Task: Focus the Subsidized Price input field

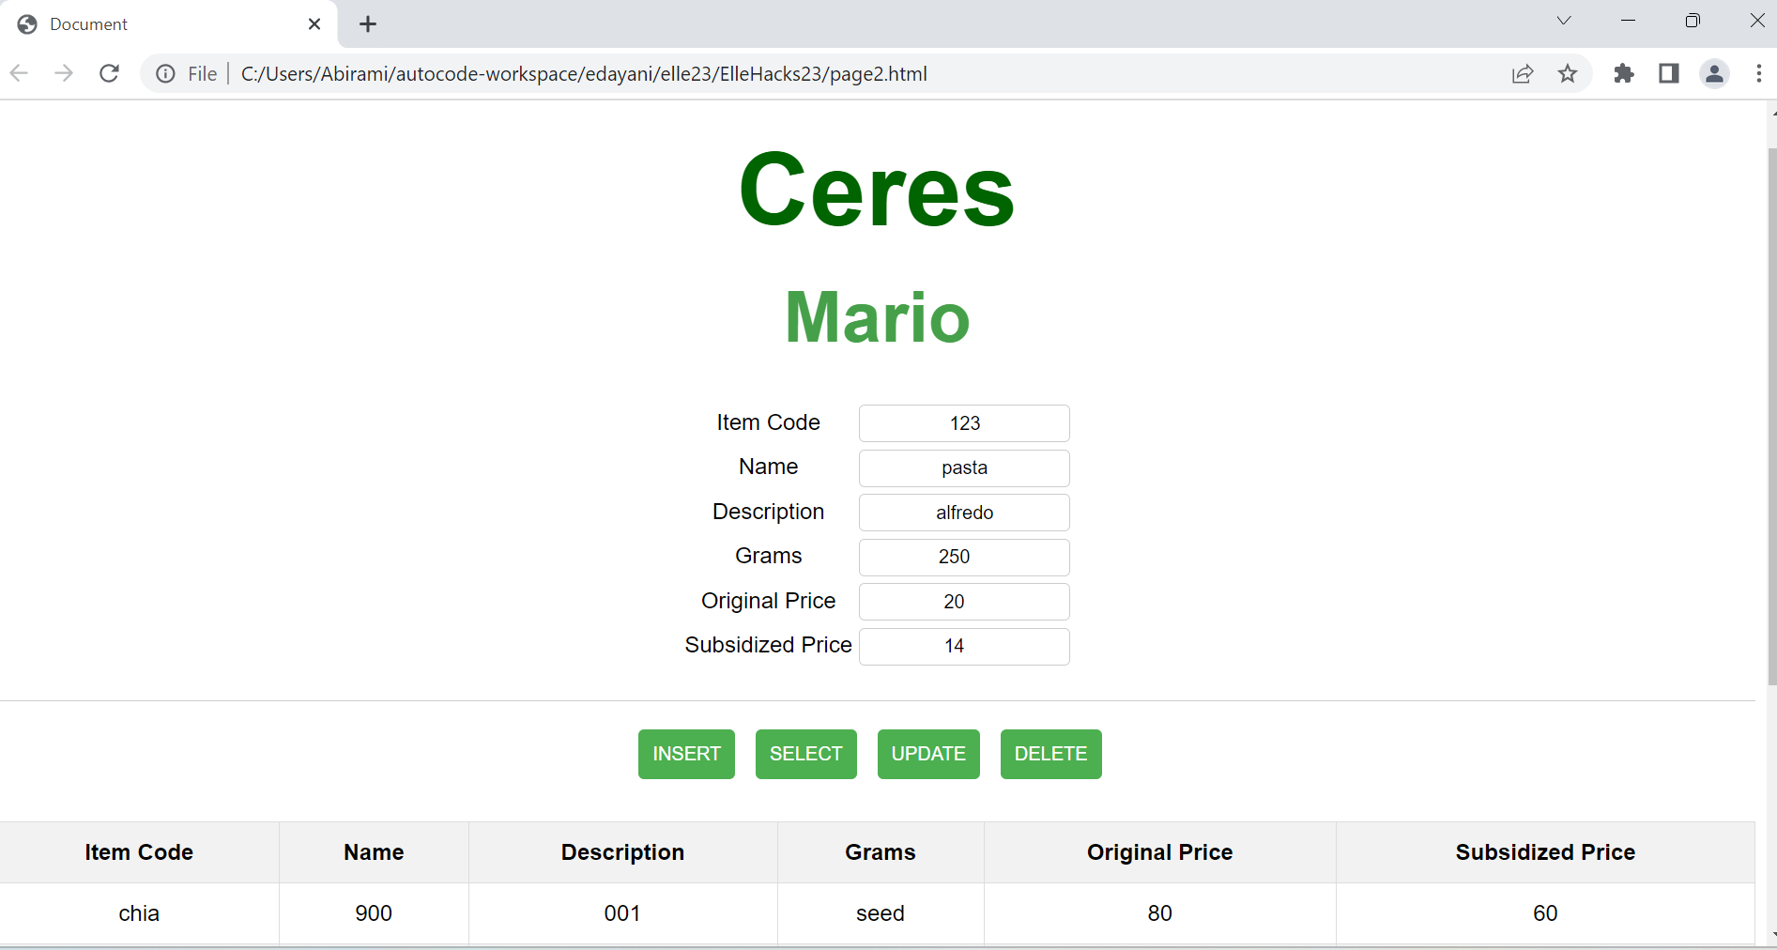Action: pyautogui.click(x=964, y=647)
